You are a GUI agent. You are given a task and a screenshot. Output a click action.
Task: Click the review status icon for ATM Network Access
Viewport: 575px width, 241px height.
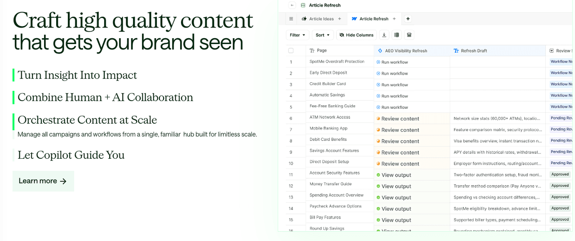click(378, 119)
